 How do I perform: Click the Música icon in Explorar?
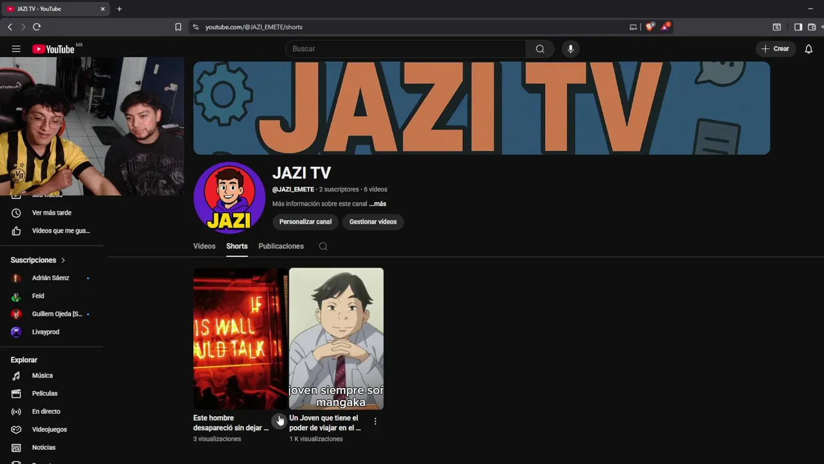(17, 376)
